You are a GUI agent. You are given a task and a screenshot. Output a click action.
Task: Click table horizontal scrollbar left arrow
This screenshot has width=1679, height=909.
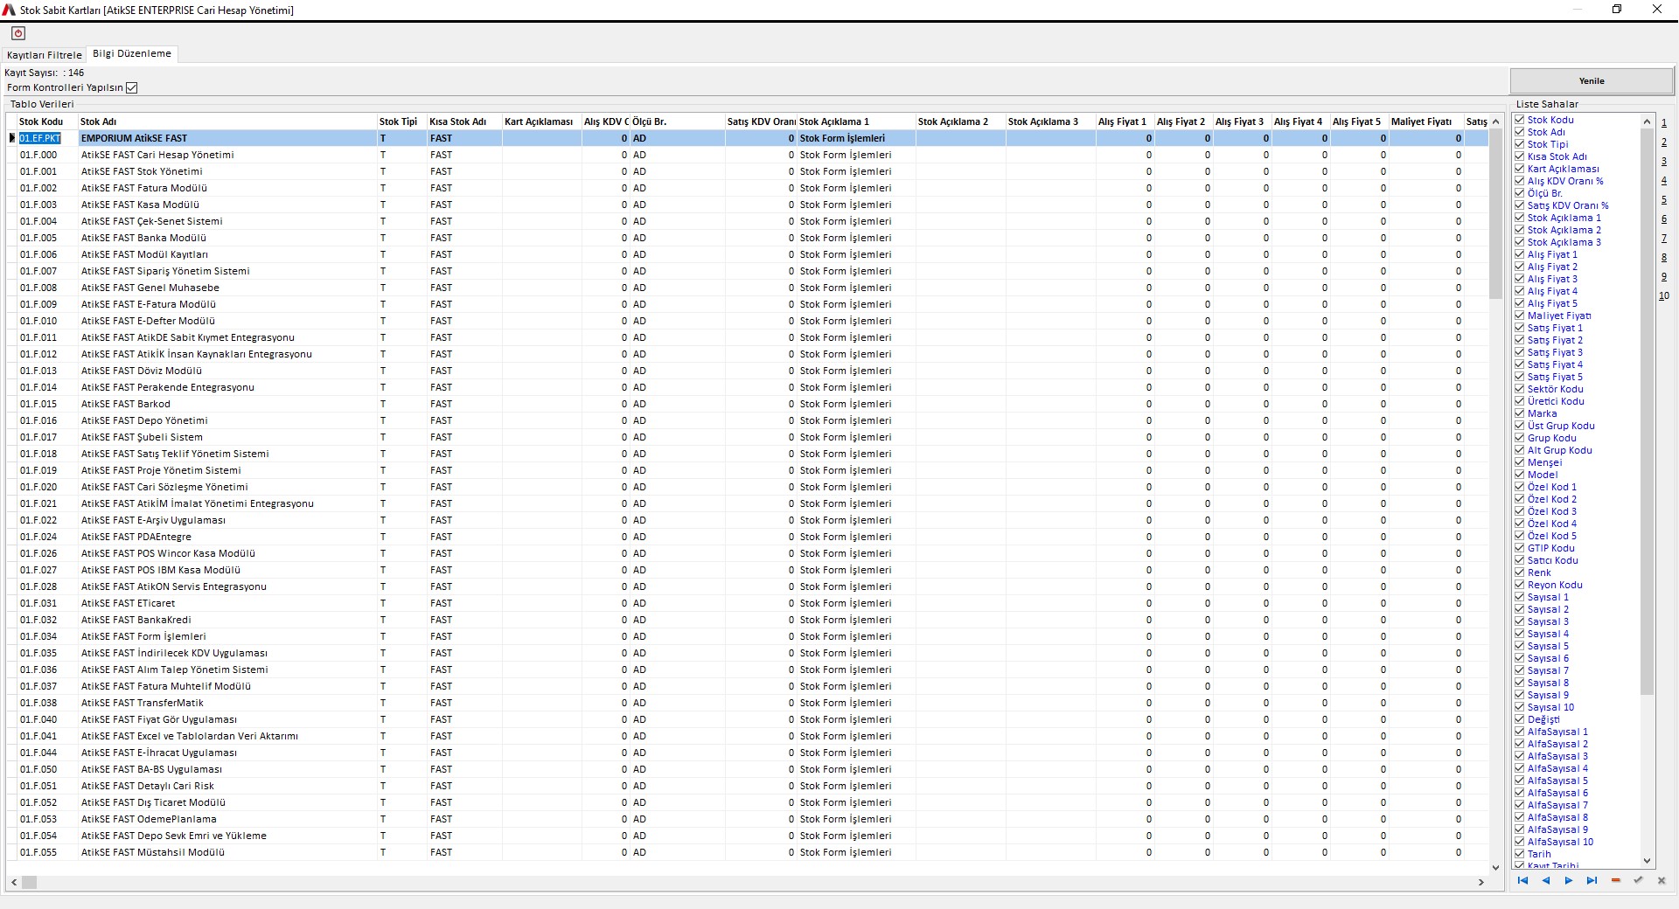click(15, 883)
